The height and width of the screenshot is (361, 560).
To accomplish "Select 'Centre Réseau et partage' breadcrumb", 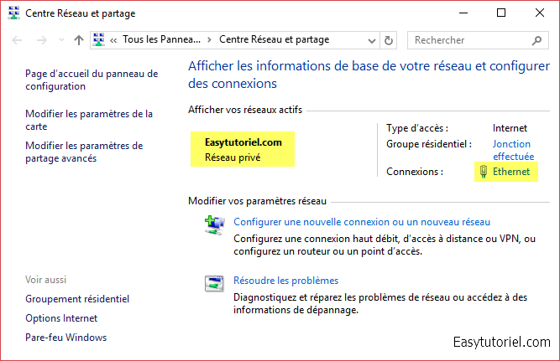I will click(274, 39).
